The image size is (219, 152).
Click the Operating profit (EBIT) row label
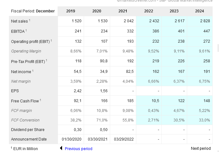point(32,41)
